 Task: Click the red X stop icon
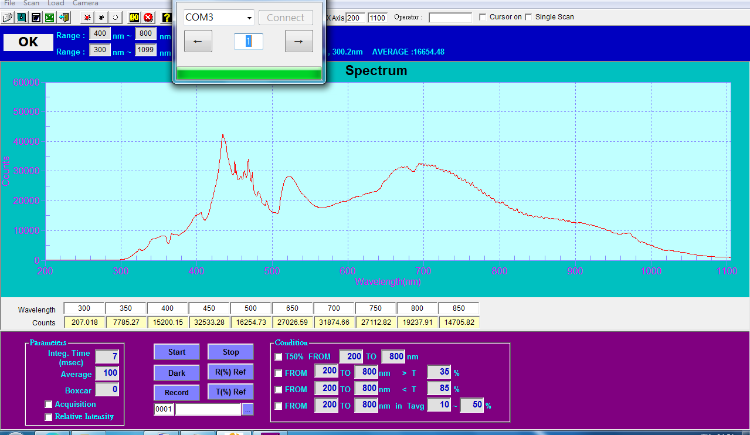pos(148,18)
